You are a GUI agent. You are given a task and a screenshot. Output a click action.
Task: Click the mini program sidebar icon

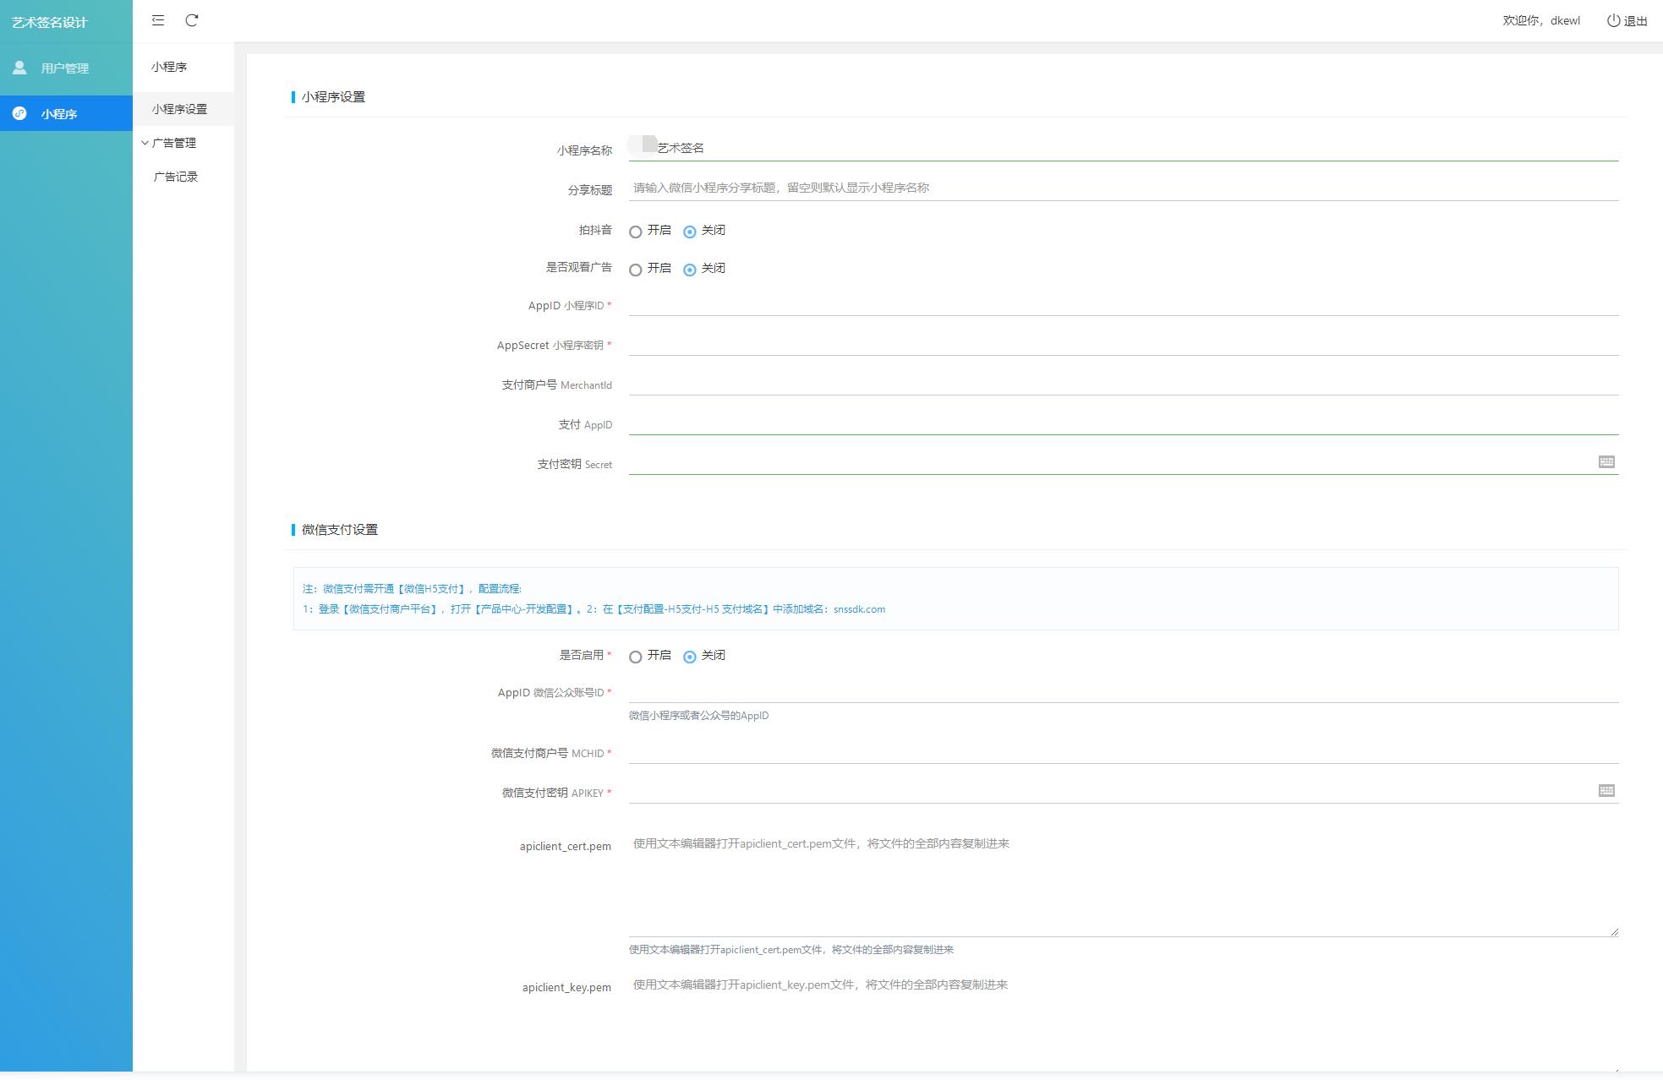click(19, 113)
